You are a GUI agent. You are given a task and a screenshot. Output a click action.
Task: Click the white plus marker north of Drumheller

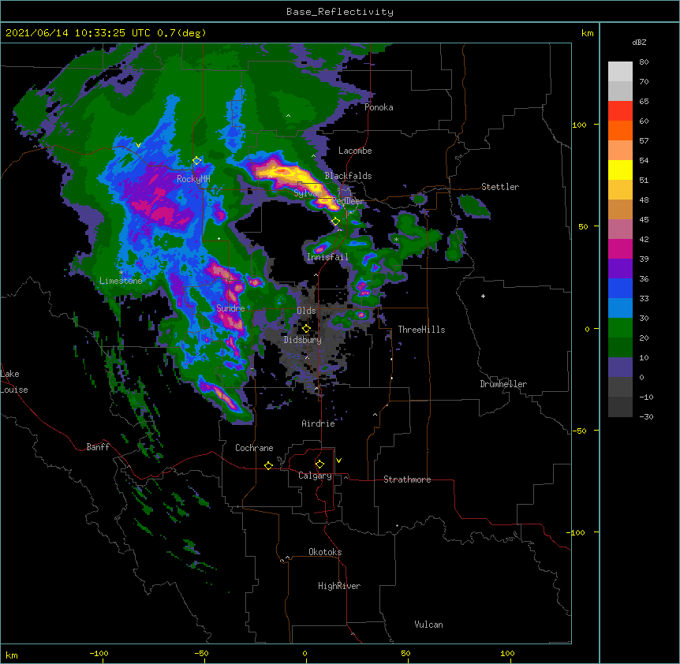coord(483,296)
